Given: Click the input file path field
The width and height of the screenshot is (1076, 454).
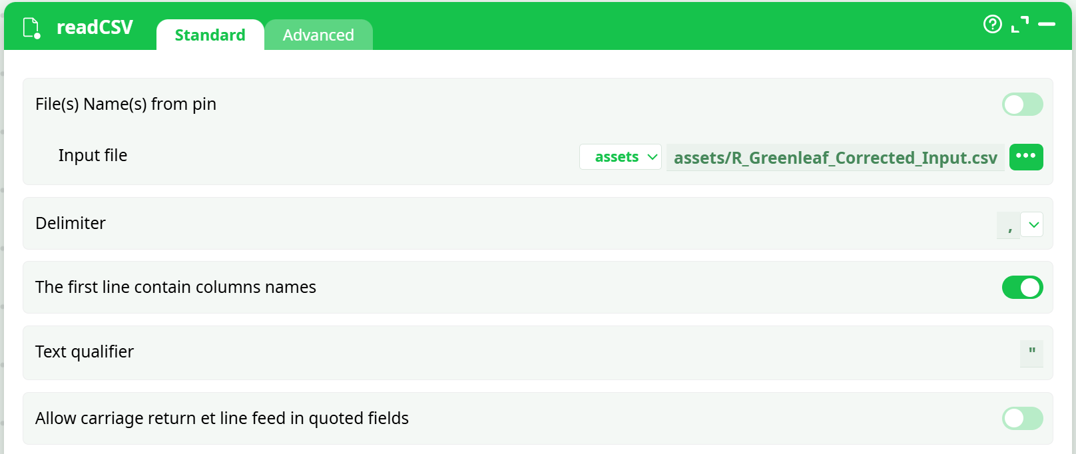Looking at the screenshot, I should click(835, 158).
